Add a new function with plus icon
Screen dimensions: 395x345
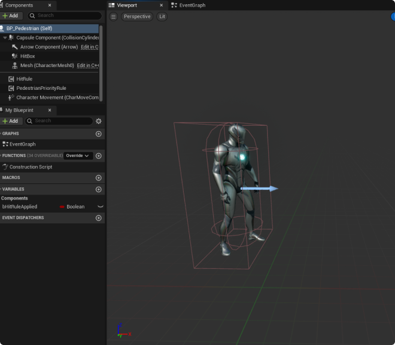pyautogui.click(x=99, y=156)
